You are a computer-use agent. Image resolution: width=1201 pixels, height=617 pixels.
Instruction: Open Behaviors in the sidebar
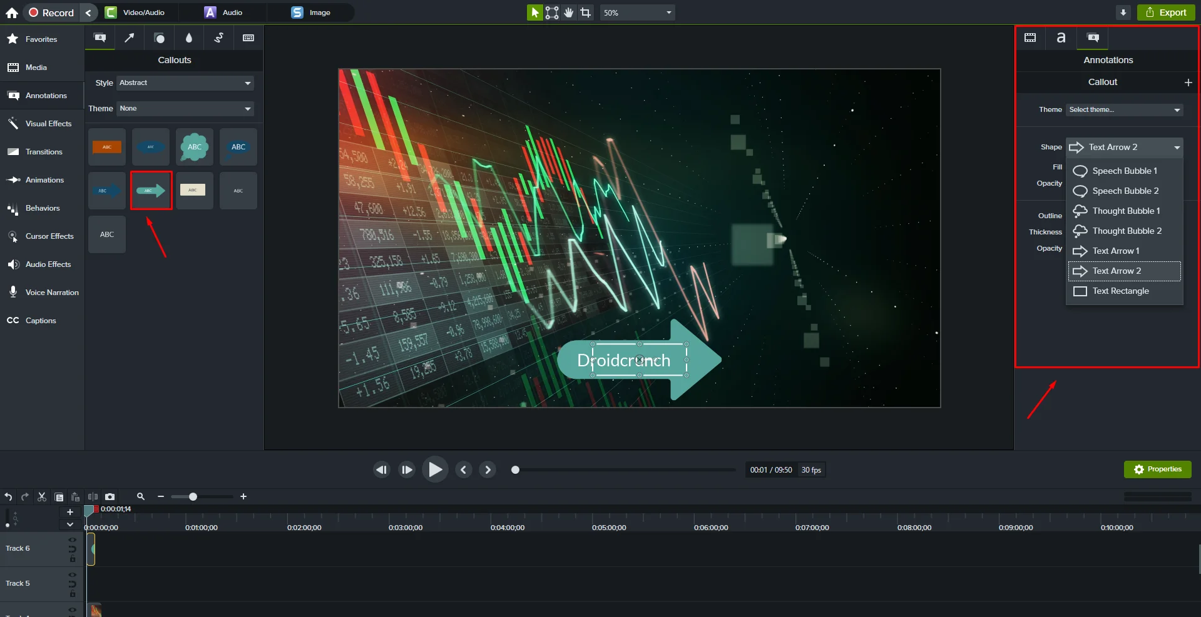[x=42, y=208]
